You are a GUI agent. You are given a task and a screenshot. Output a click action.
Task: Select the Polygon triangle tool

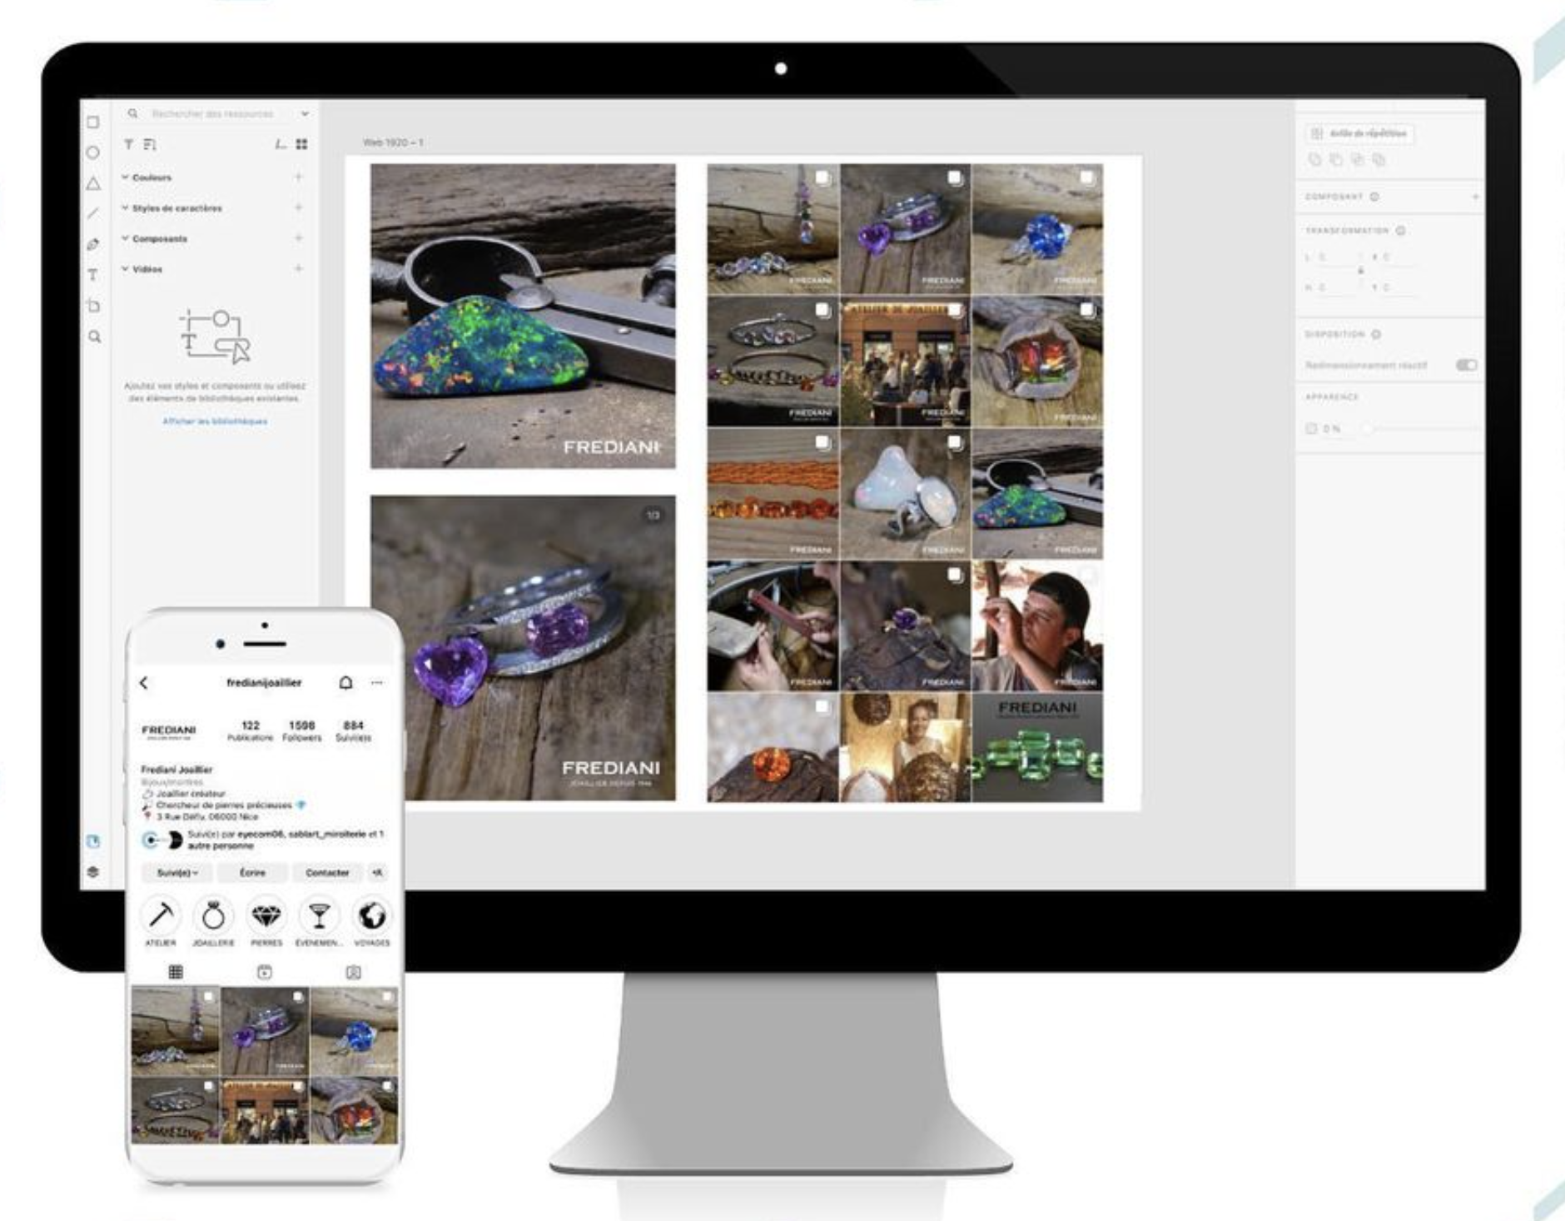click(x=93, y=183)
